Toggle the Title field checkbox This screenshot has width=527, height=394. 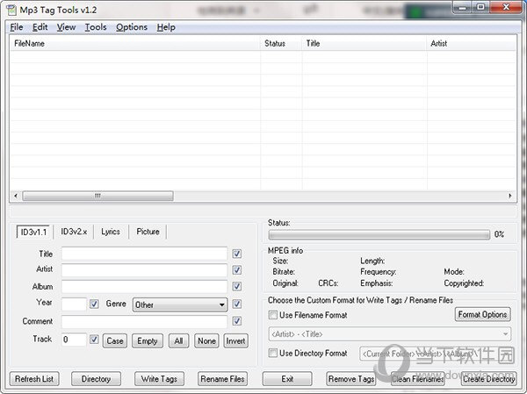click(237, 254)
